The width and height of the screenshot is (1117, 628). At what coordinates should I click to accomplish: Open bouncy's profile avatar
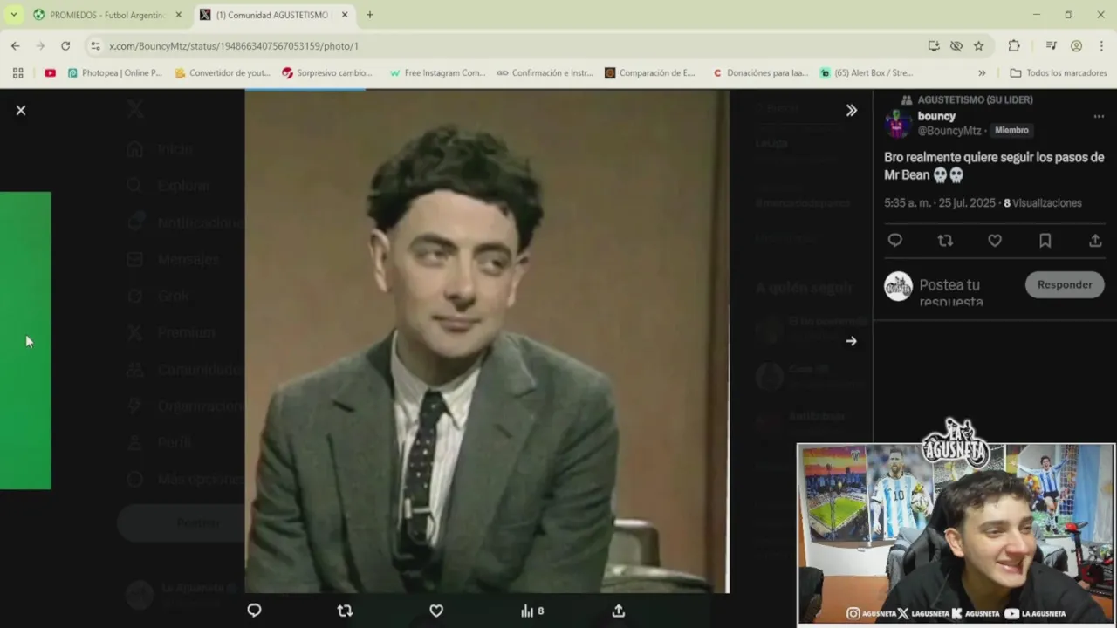(x=898, y=124)
